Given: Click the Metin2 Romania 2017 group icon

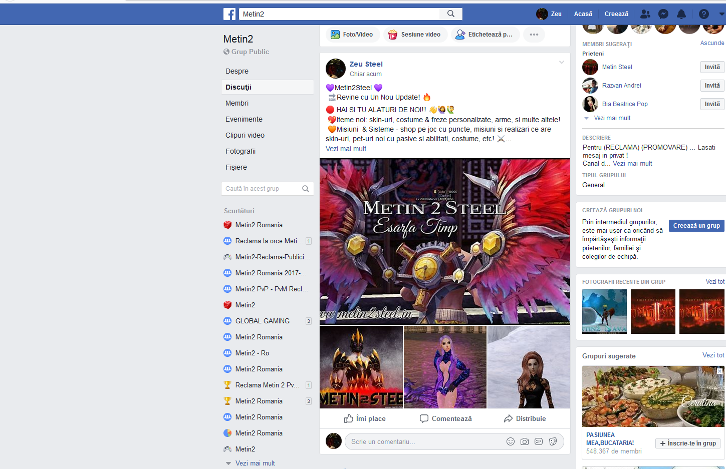Looking at the screenshot, I should [227, 273].
